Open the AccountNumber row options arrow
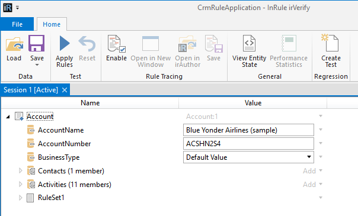The width and height of the screenshot is (358, 216). pos(321,143)
